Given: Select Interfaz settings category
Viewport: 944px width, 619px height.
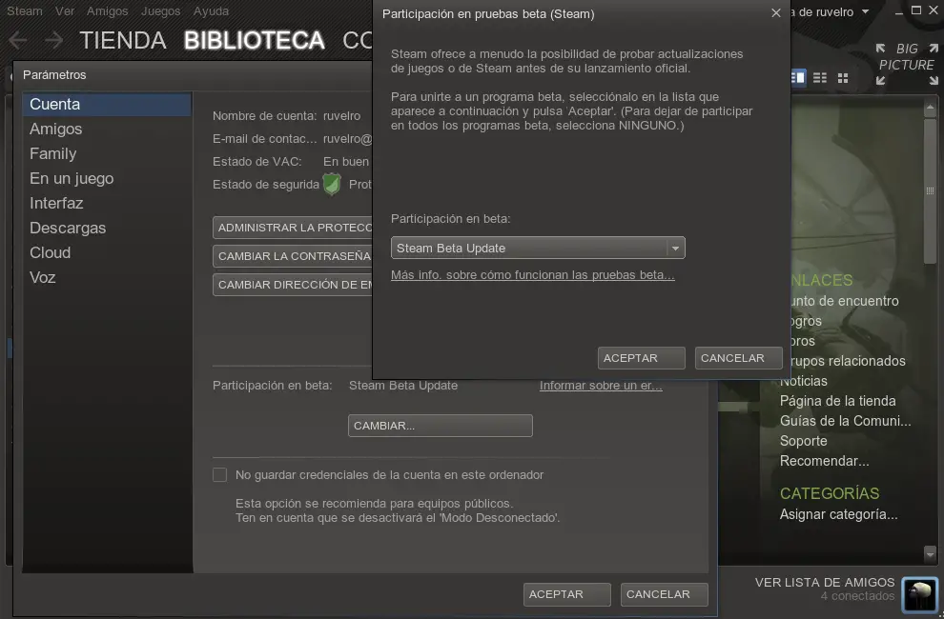Looking at the screenshot, I should click(x=107, y=203).
